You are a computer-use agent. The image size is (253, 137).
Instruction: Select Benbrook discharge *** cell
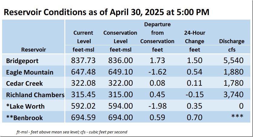click(x=237, y=116)
